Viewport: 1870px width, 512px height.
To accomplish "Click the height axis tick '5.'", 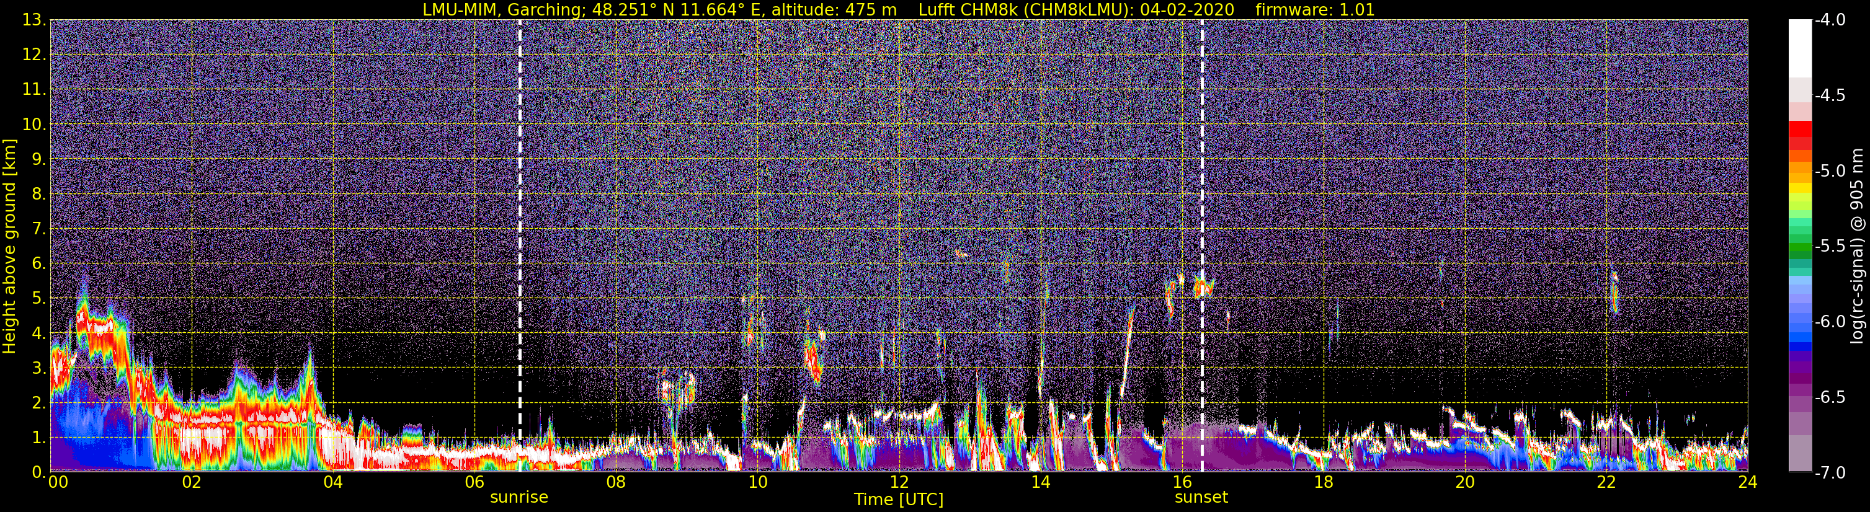I will point(39,299).
